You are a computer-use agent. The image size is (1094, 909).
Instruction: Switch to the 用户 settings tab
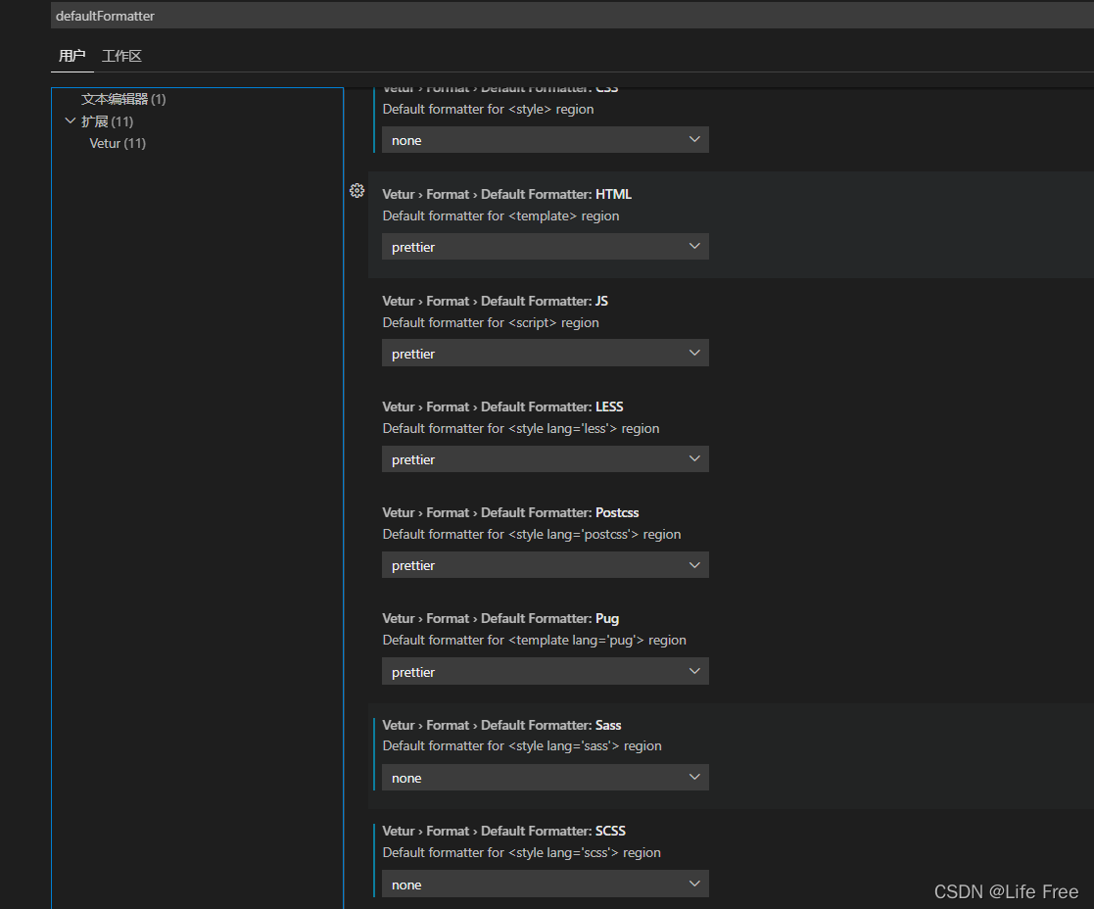click(71, 56)
